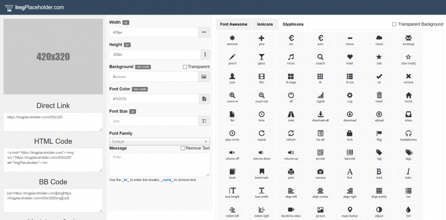
Task: Check the Remove Text checkbox
Action: coord(183,148)
